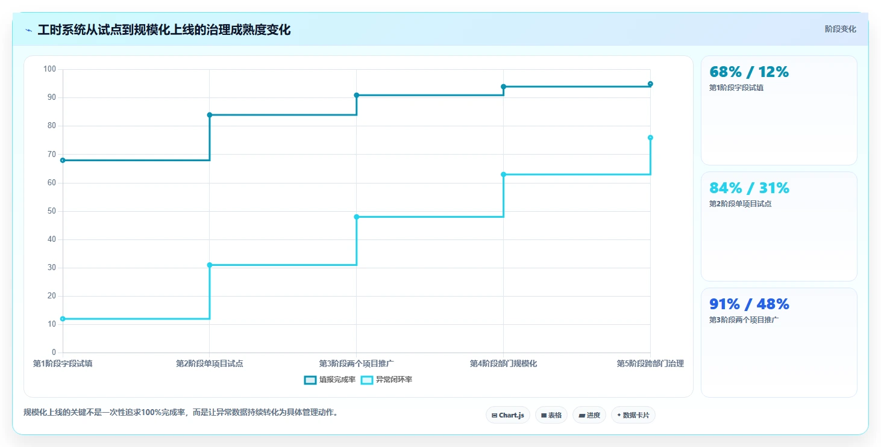The image size is (881, 447).
Task: Click the 第4阶段部门规模化 axis label
Action: (504, 363)
